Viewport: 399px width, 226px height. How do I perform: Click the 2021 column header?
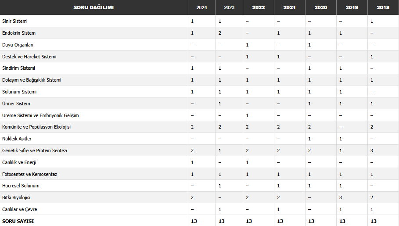(x=289, y=7)
